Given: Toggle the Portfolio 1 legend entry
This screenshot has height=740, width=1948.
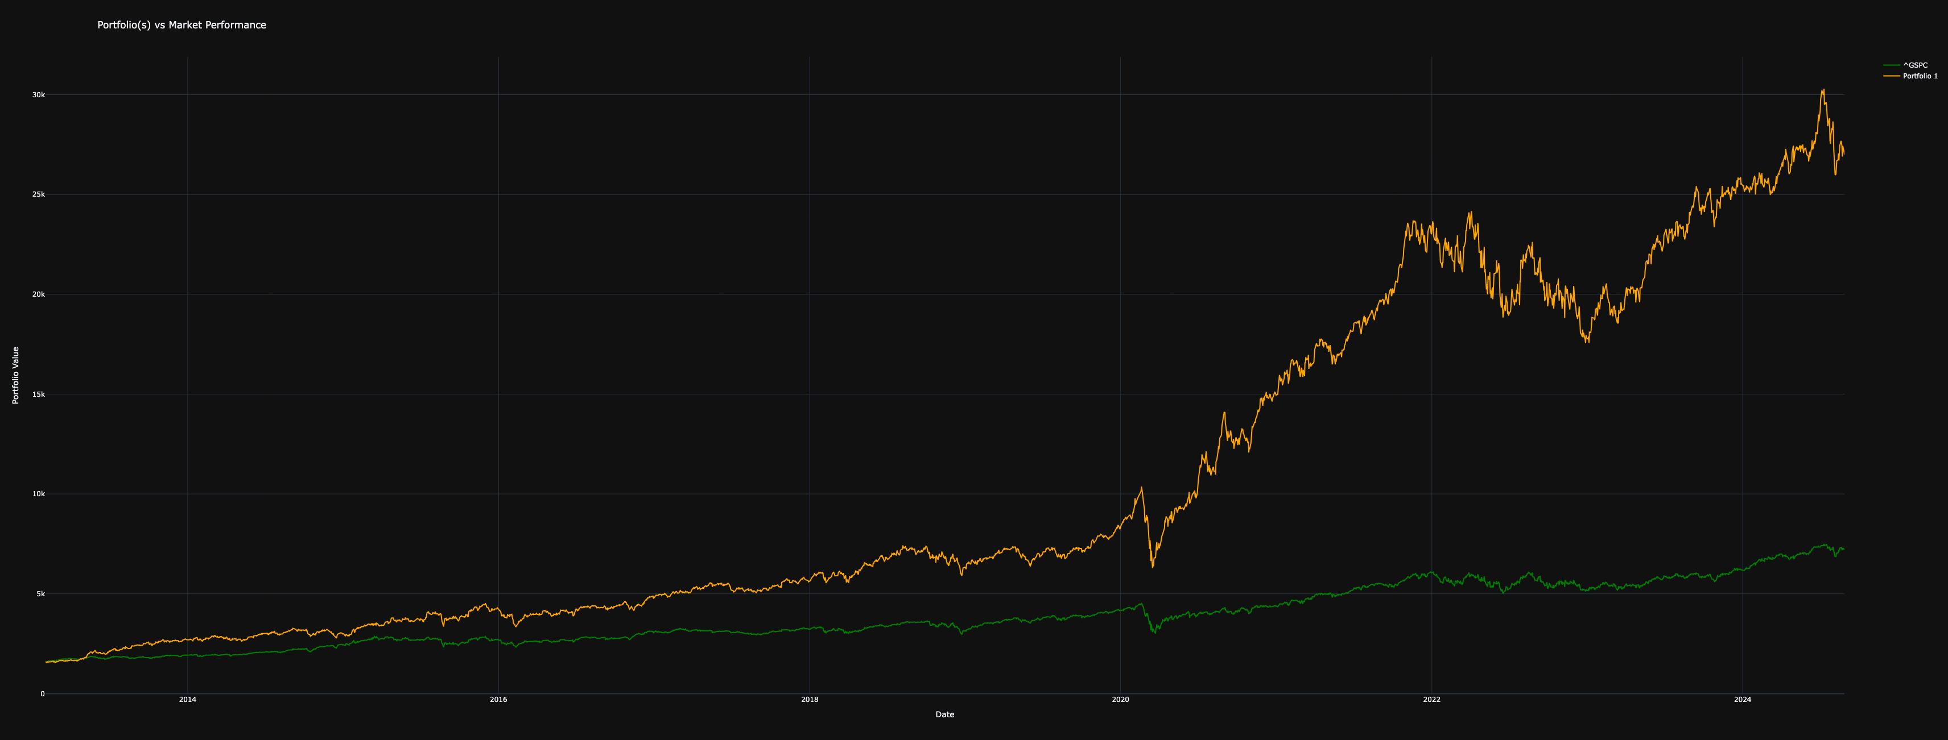Looking at the screenshot, I should coord(1920,76).
